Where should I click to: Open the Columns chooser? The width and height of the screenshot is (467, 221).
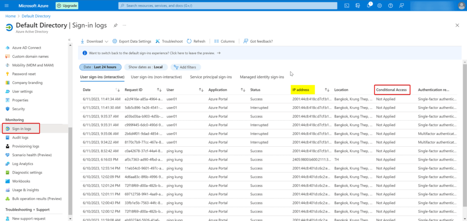click(x=224, y=41)
